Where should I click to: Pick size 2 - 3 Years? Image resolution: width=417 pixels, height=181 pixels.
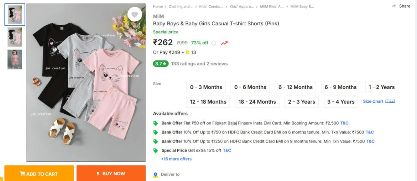[301, 102]
